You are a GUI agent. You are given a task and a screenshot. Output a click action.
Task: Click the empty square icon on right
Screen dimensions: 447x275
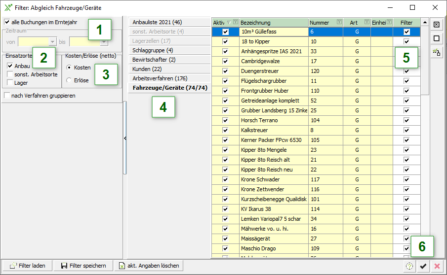click(x=436, y=38)
